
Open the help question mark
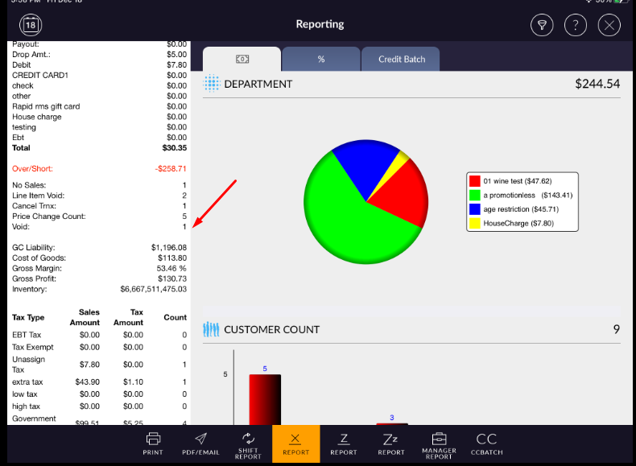[576, 25]
